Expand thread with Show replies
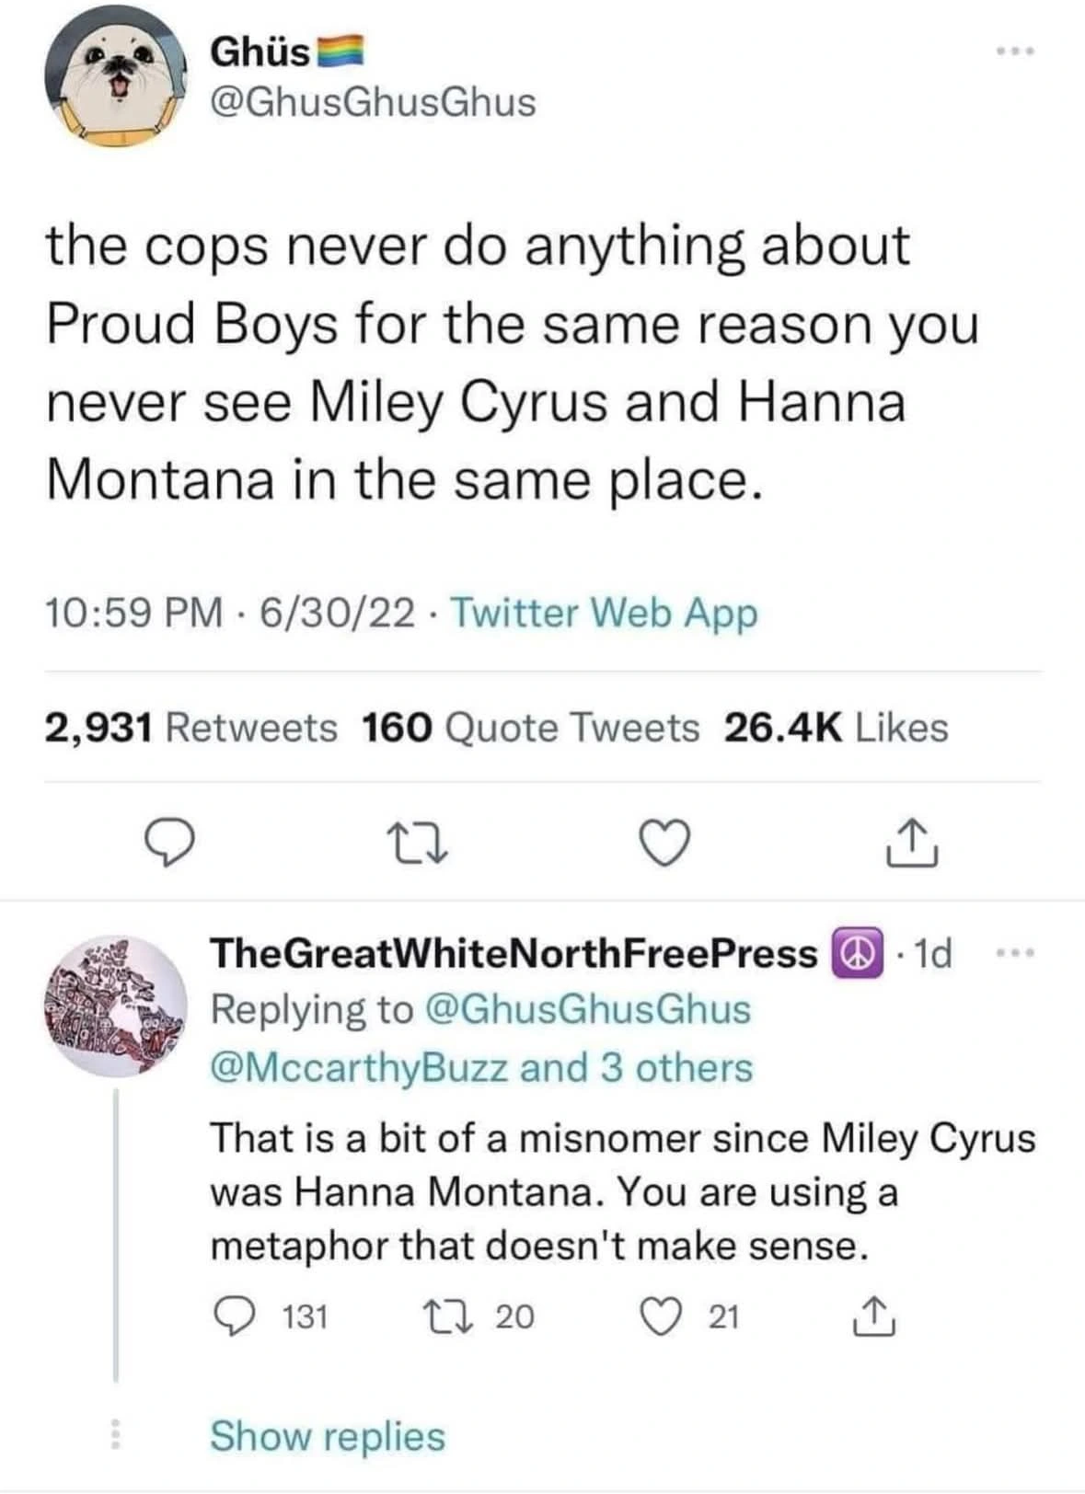The image size is (1085, 1494). (x=328, y=1436)
